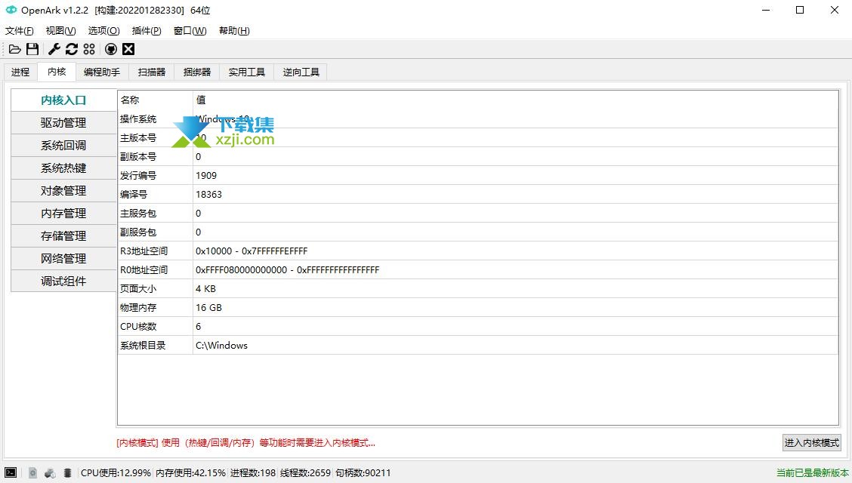852x483 pixels.
Task: Click the red [内核模式] hint text
Action: click(245, 443)
